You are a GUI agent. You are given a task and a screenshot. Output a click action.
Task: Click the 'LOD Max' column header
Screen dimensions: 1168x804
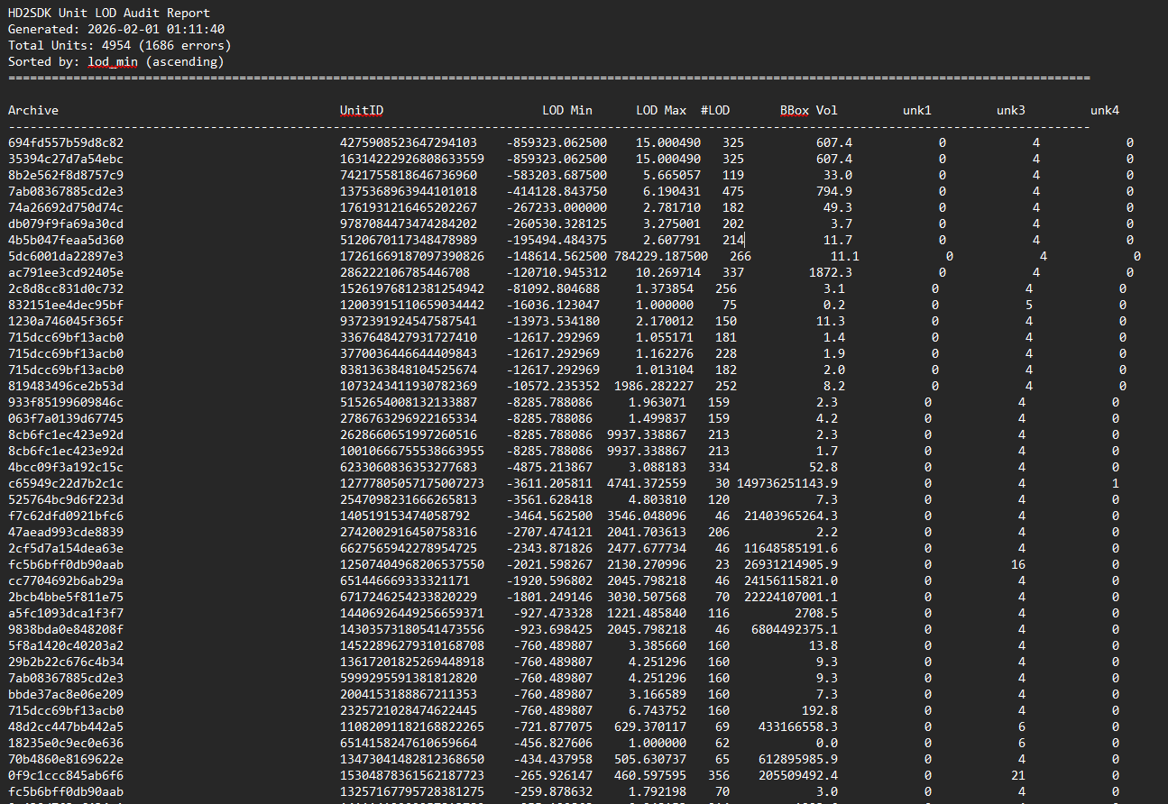click(661, 111)
